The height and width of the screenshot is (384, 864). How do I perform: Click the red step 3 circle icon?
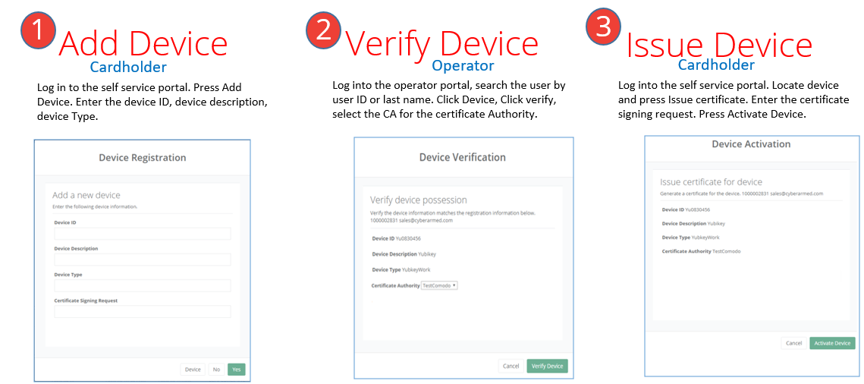click(603, 27)
